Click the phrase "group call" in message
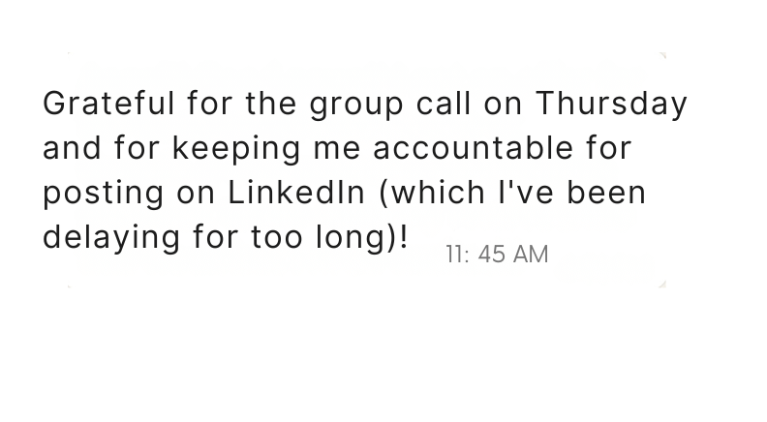Viewport: 767px width, 422px height. 390,105
